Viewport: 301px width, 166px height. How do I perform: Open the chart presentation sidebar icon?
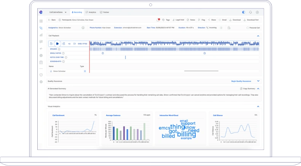pos(41,42)
